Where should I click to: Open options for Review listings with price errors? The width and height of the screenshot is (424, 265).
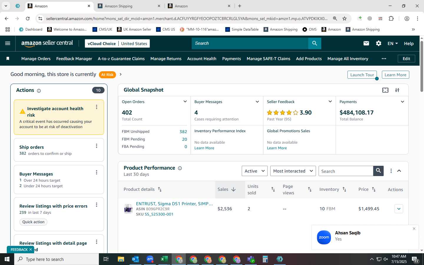(x=97, y=205)
